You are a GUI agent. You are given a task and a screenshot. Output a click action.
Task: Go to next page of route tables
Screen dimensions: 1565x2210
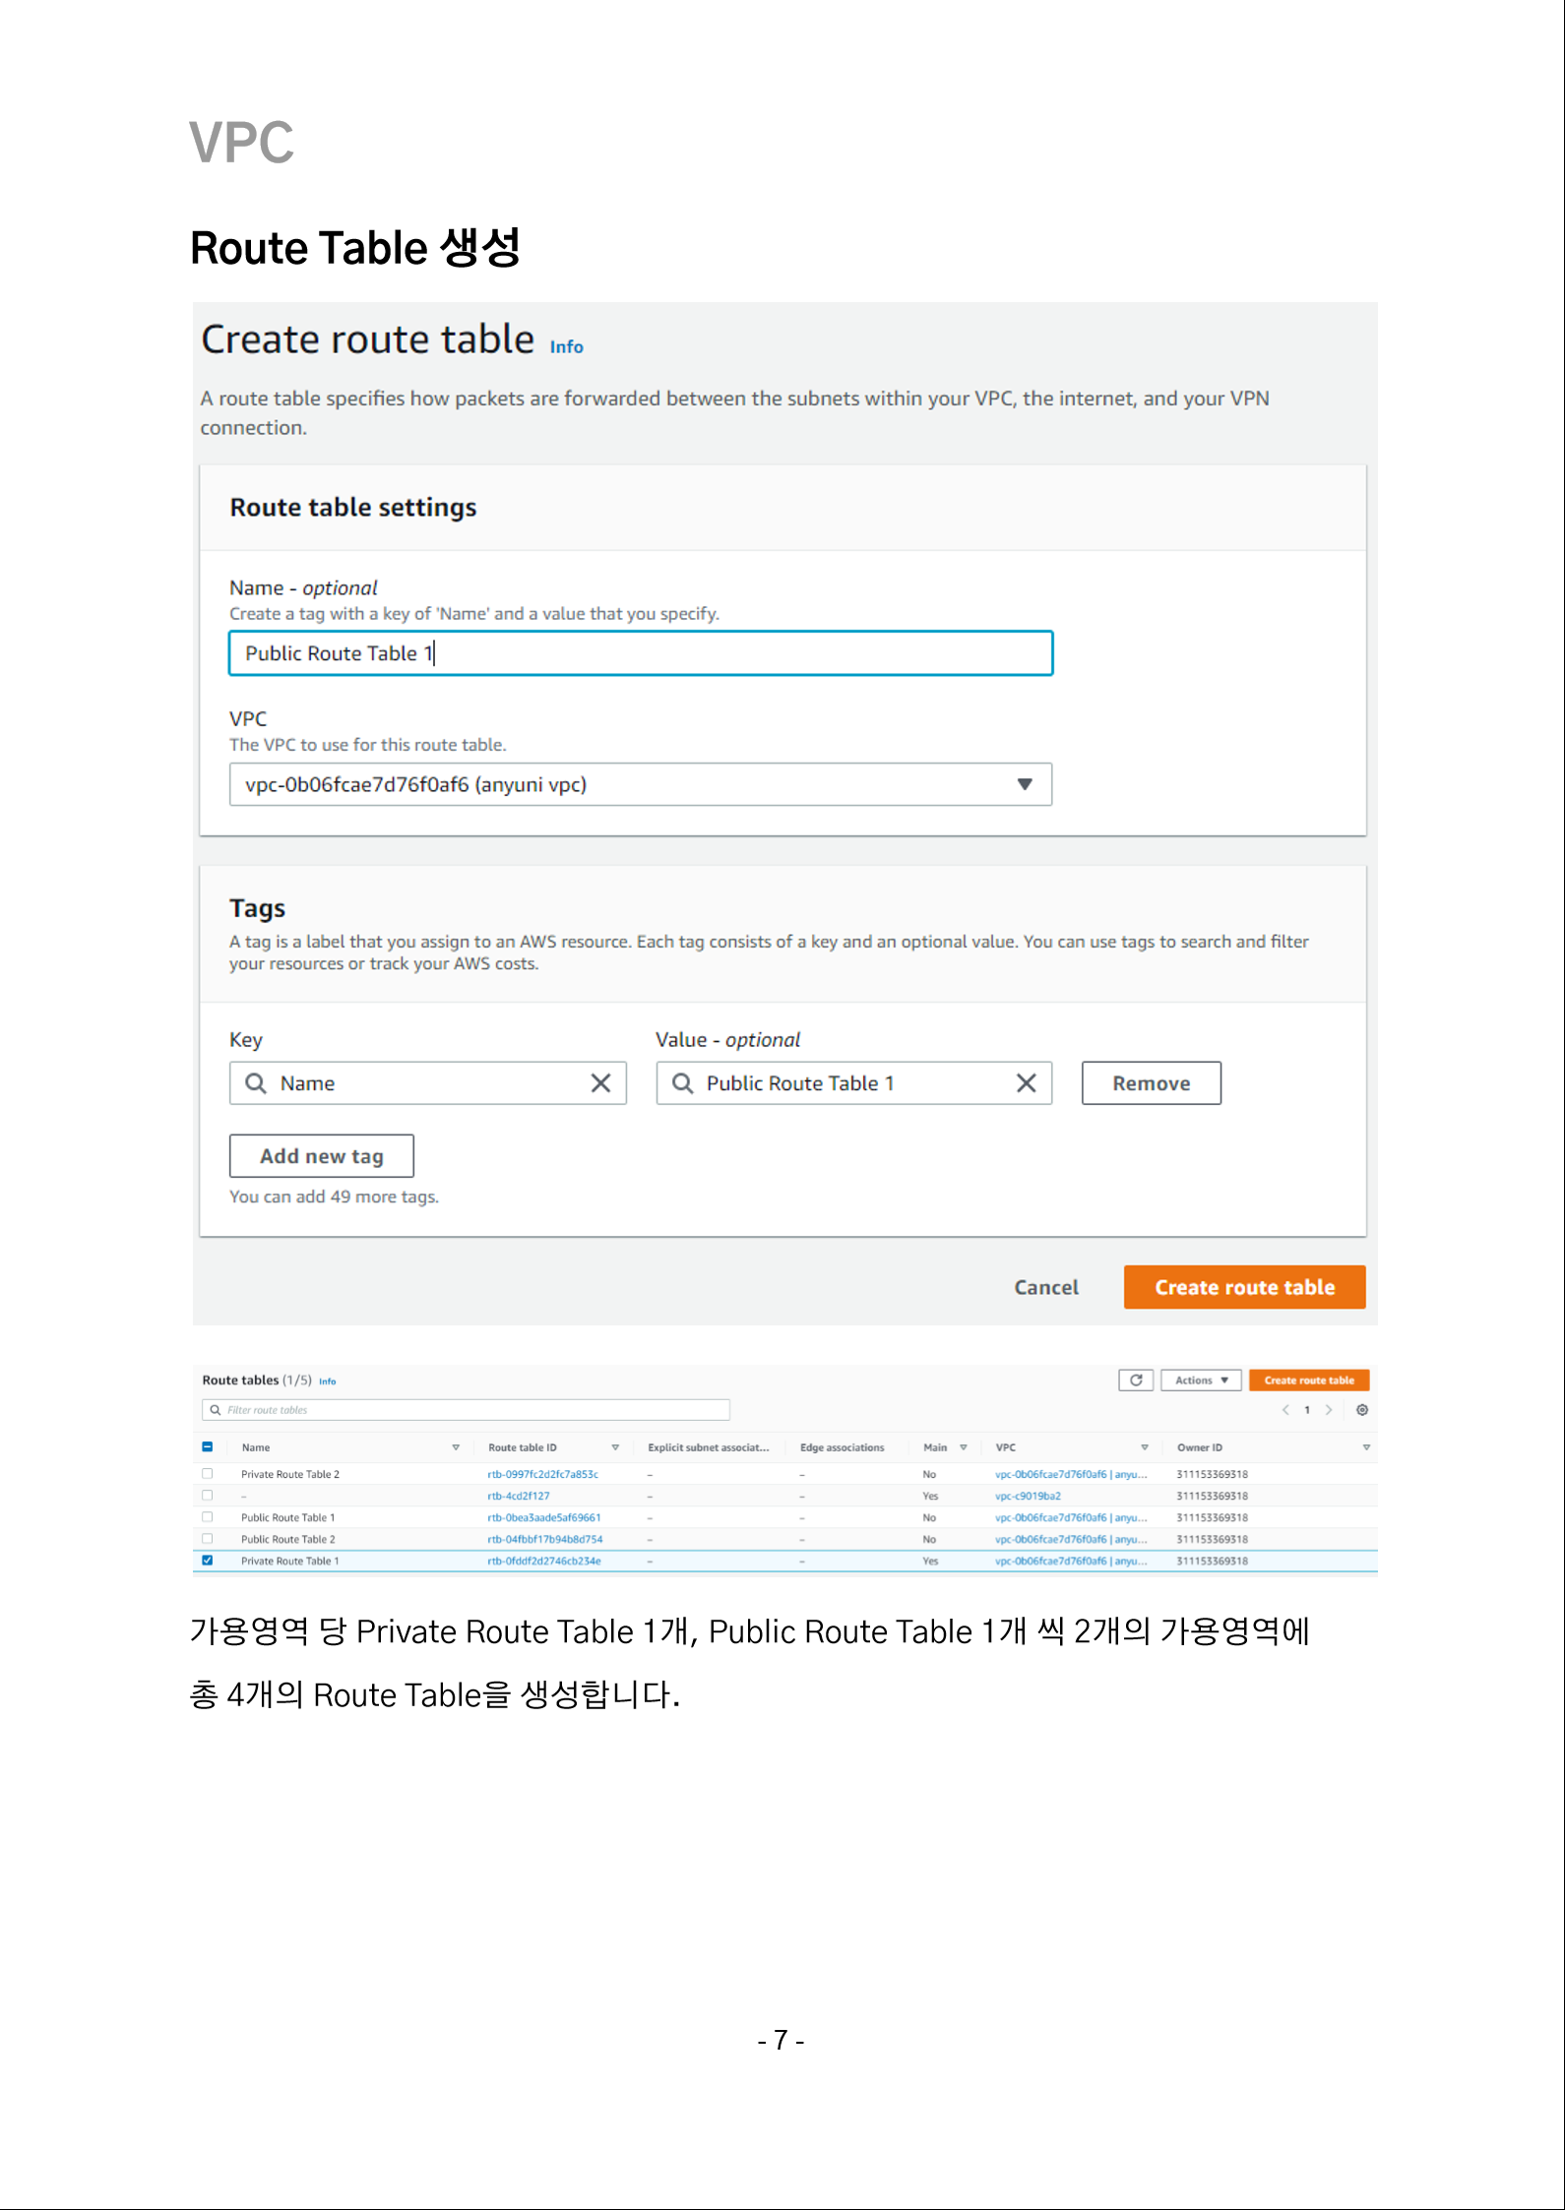pyautogui.click(x=1329, y=1410)
